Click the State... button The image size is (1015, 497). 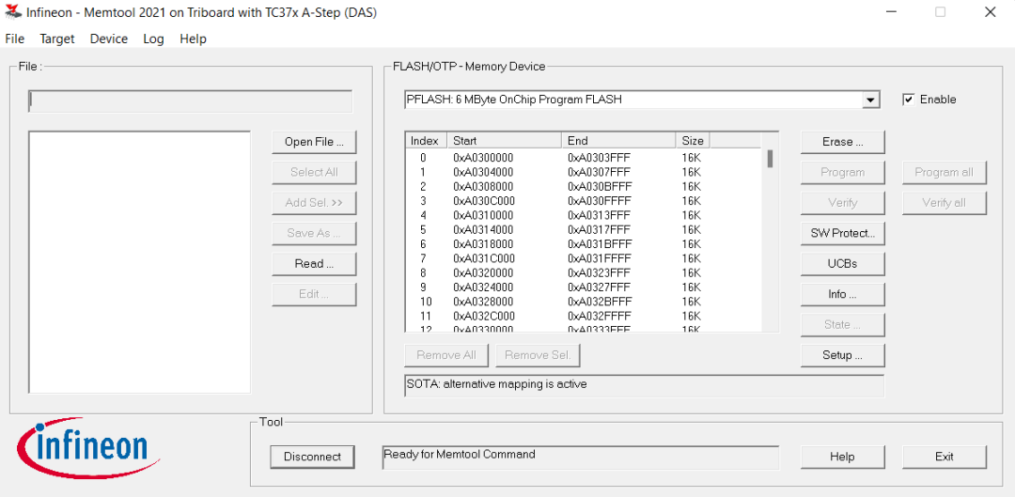[842, 324]
